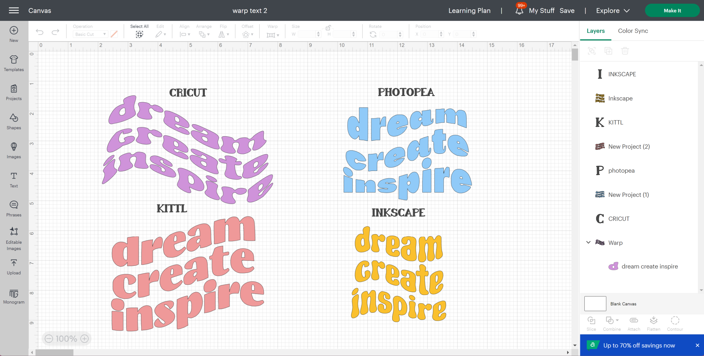Open the Offset dropdown
The image size is (704, 356).
pos(247,34)
